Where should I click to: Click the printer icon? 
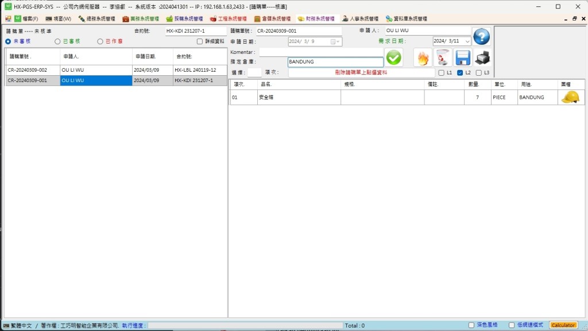coord(482,57)
